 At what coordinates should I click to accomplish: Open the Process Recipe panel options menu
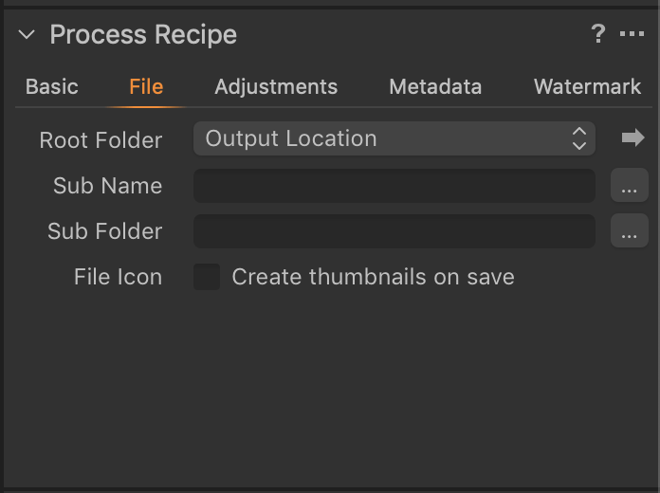632,35
